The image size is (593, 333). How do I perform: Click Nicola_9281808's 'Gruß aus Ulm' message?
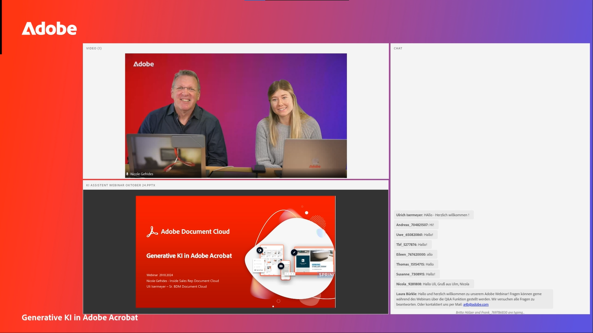pos(434,284)
